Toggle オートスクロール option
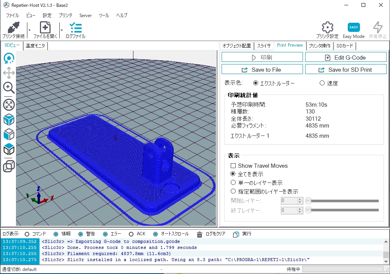Viewport: 390px width, 274px height. 155,234
